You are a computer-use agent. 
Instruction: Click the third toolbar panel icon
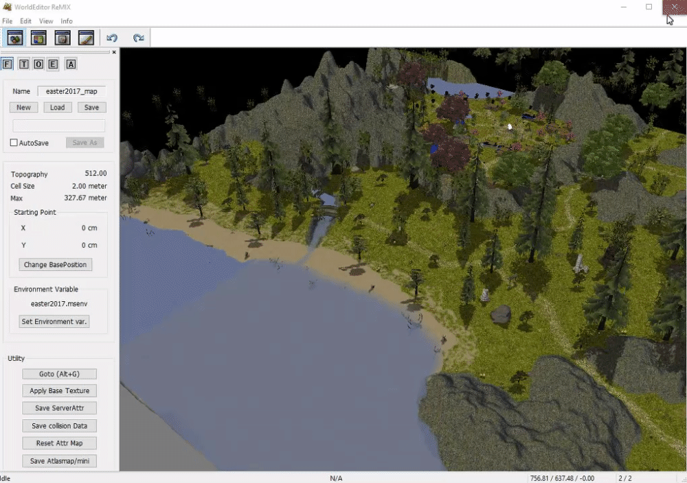tap(63, 38)
